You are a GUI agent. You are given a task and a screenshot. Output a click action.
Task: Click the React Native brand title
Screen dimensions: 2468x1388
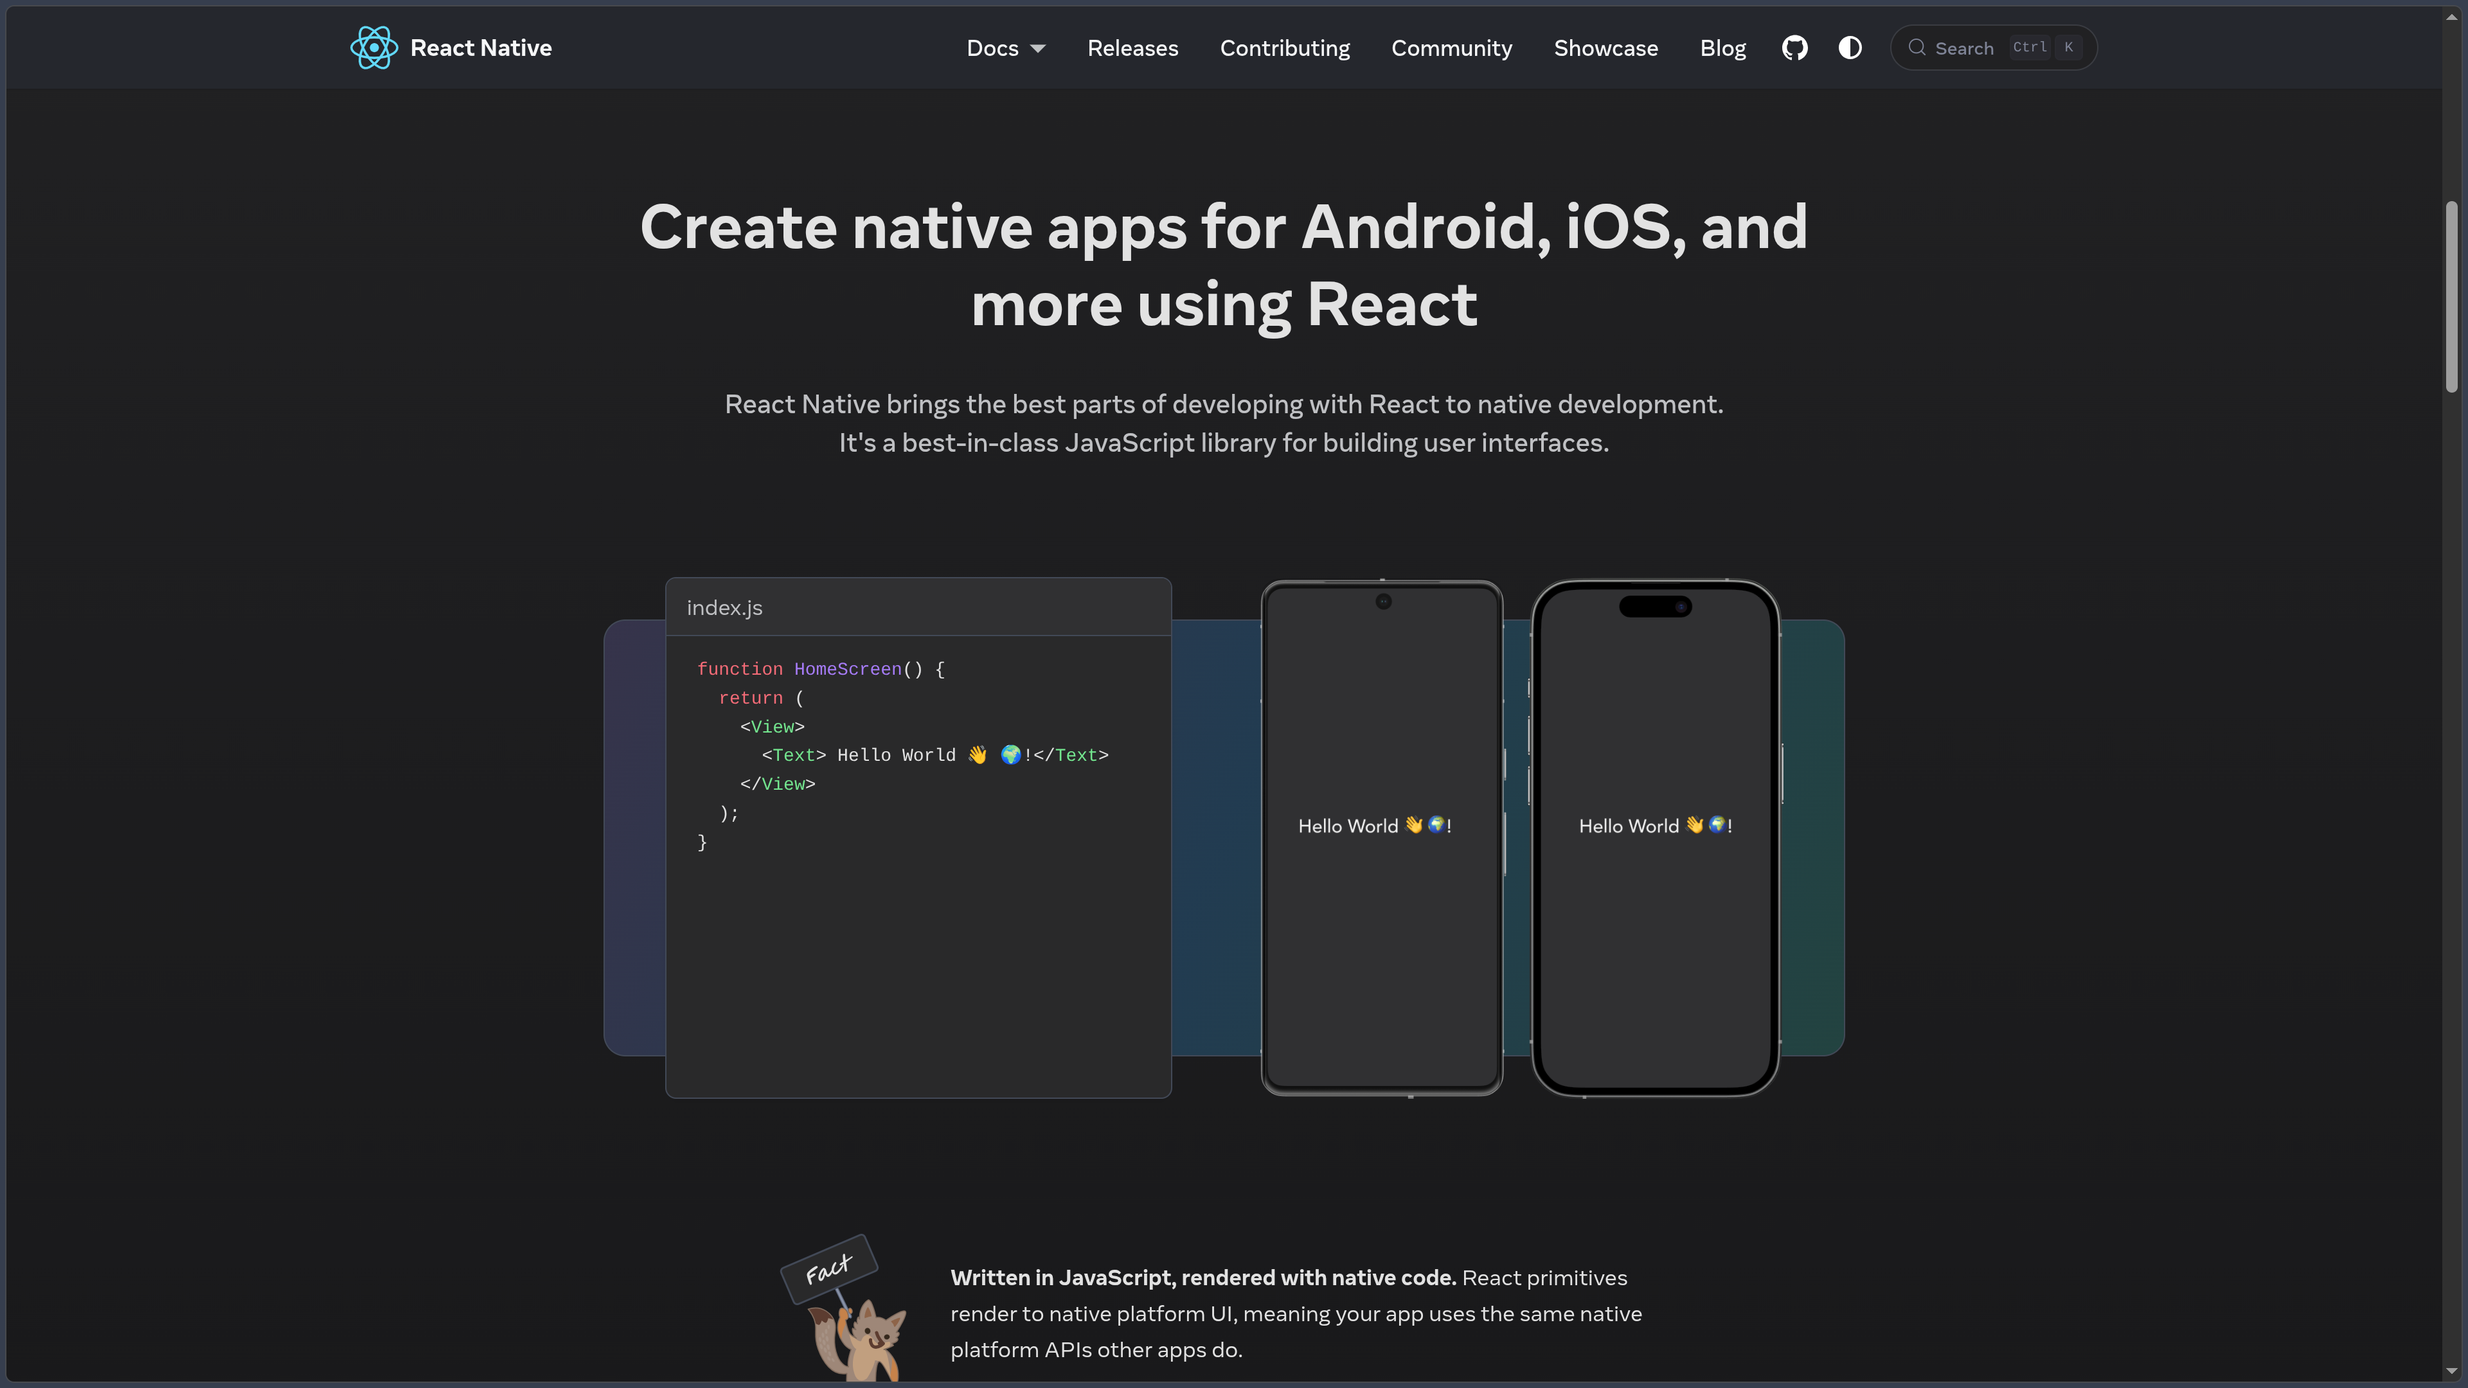coord(481,48)
